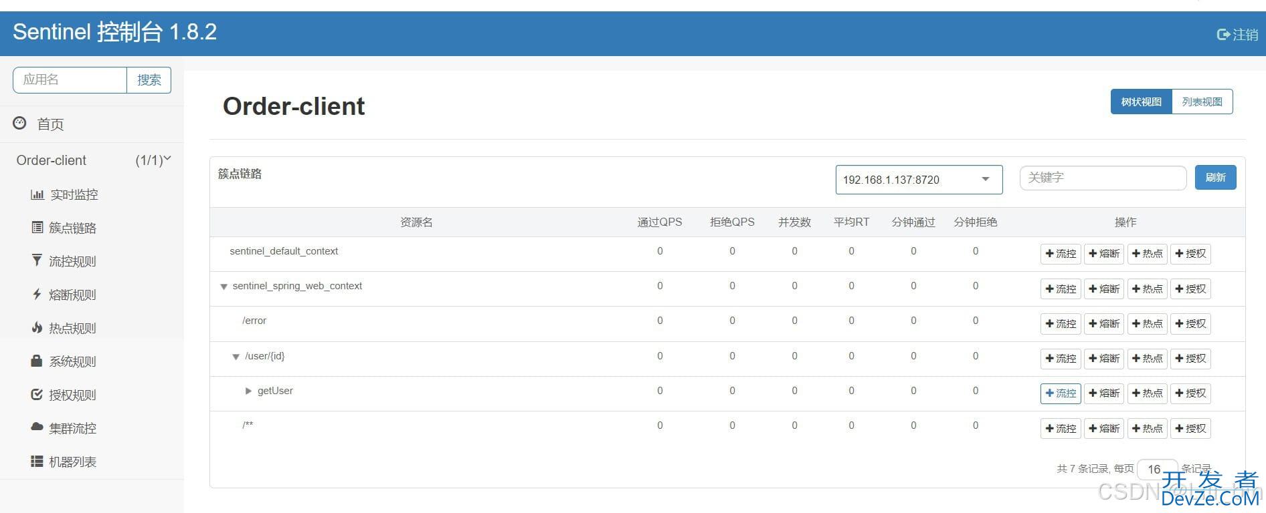This screenshot has width=1266, height=513.
Task: Add 热点 rule for /user/{id}
Action: [1148, 359]
